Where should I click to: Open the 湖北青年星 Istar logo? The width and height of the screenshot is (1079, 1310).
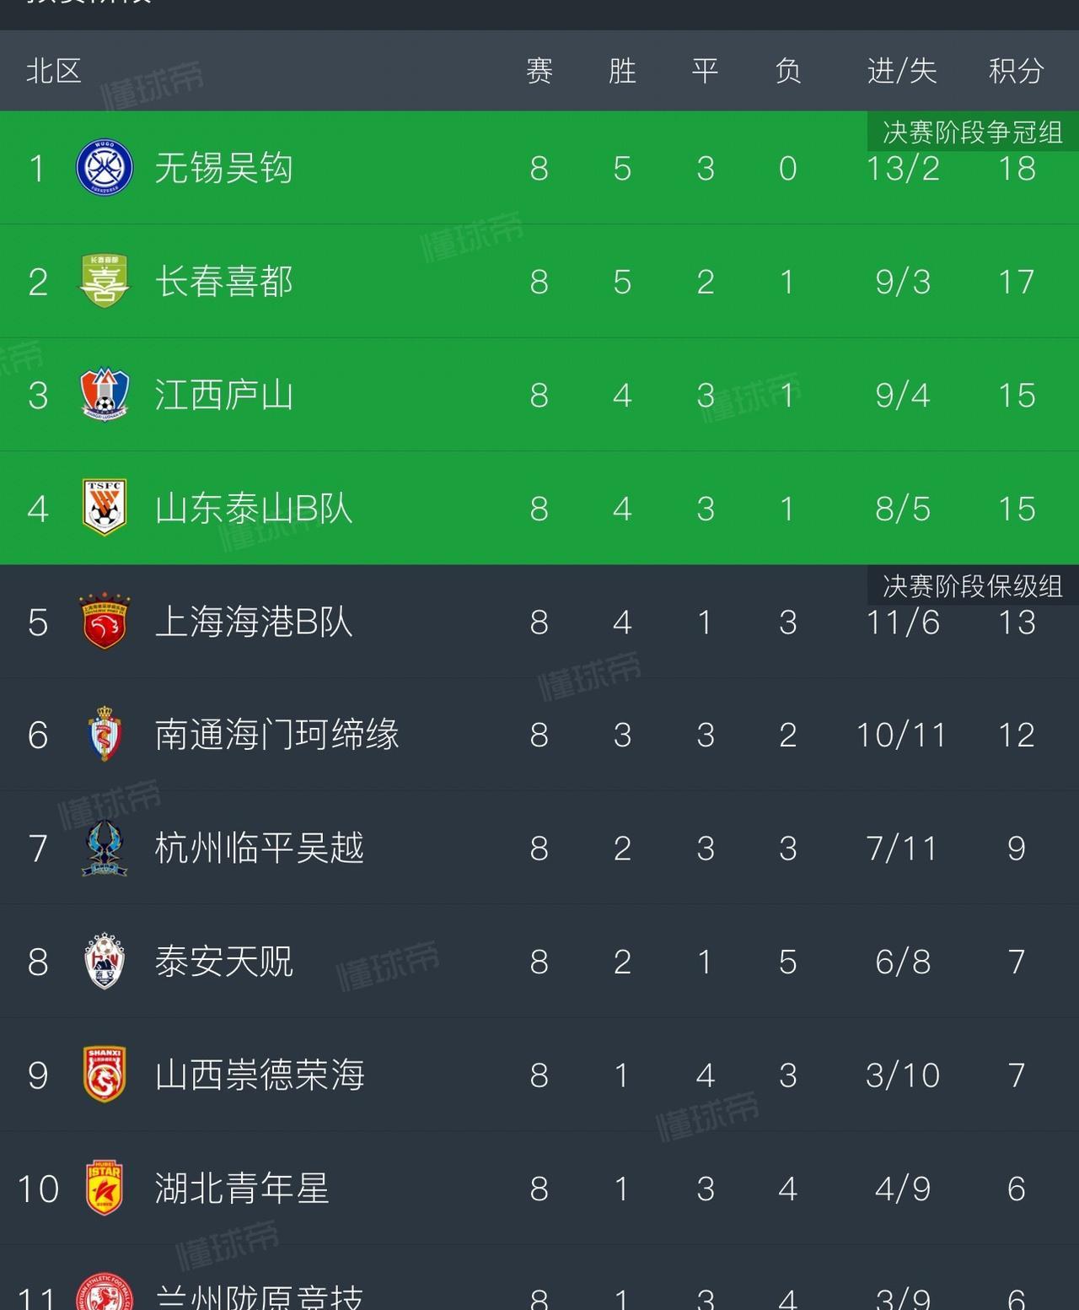pos(105,1188)
